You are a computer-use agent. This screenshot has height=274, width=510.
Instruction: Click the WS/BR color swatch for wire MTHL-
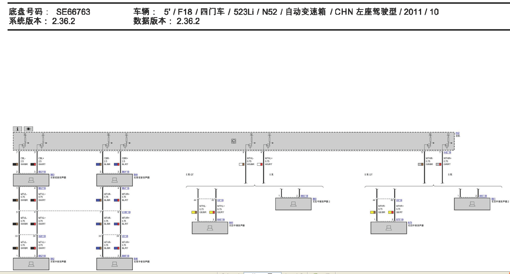click(x=242, y=164)
